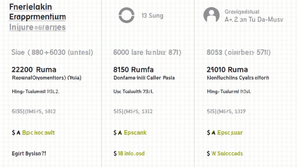Viewport: 297px width, 167px height.
Task: Select the 21010 Ruma price entry
Action: (227, 70)
